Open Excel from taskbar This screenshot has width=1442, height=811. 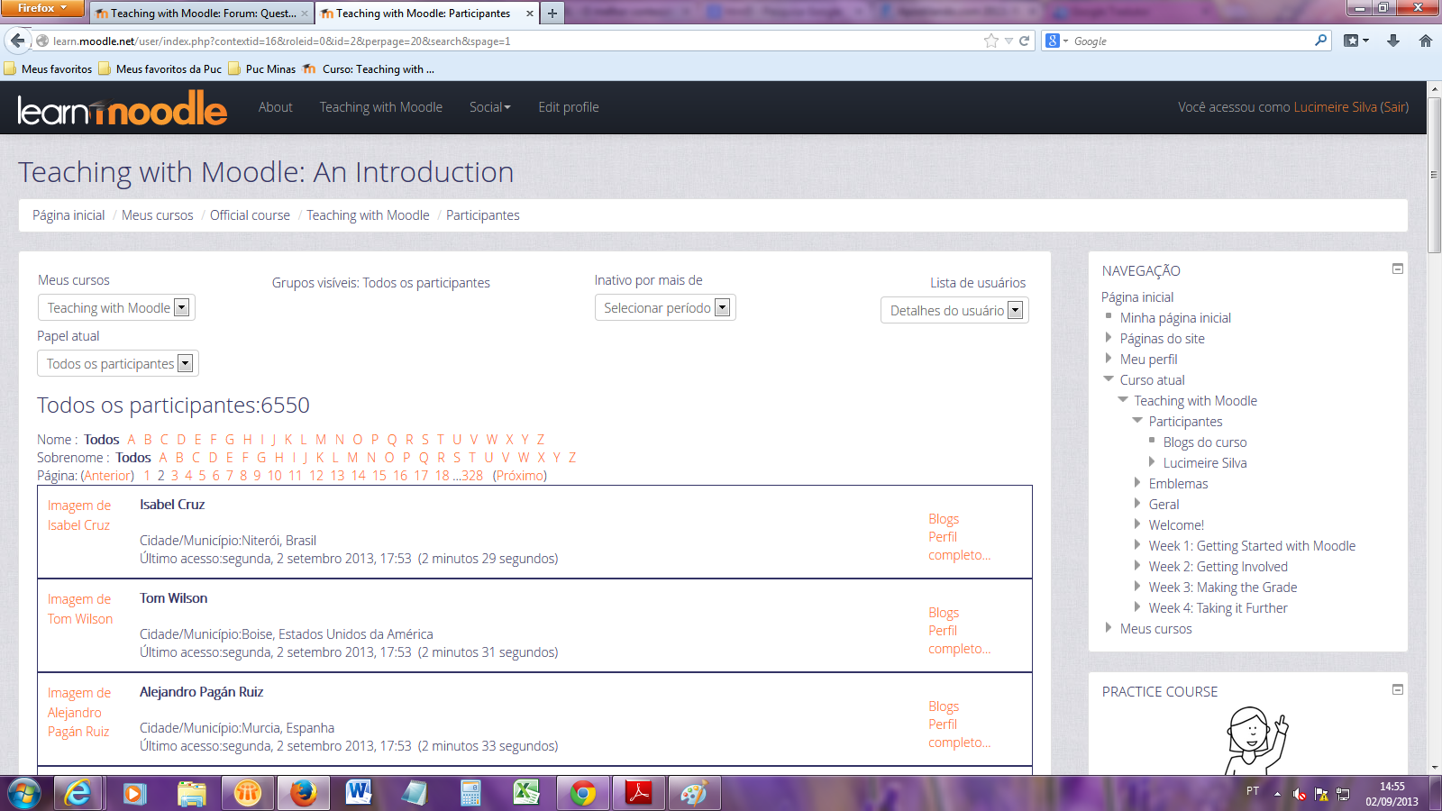pyautogui.click(x=526, y=794)
